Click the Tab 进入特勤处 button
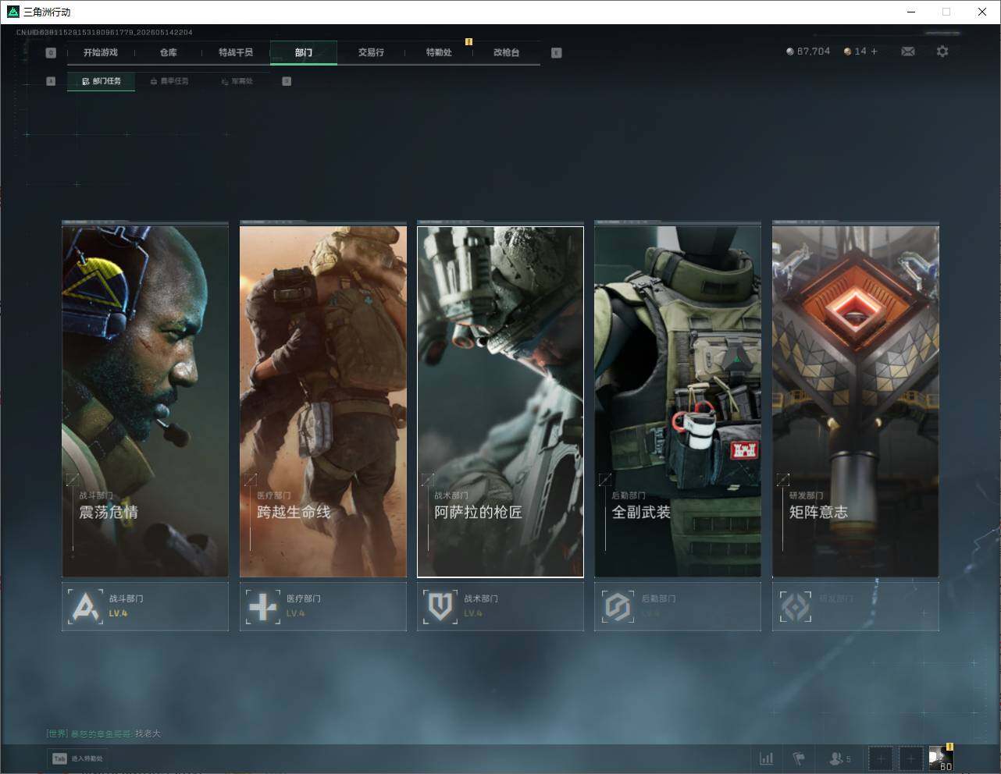This screenshot has width=1001, height=774. [x=77, y=758]
